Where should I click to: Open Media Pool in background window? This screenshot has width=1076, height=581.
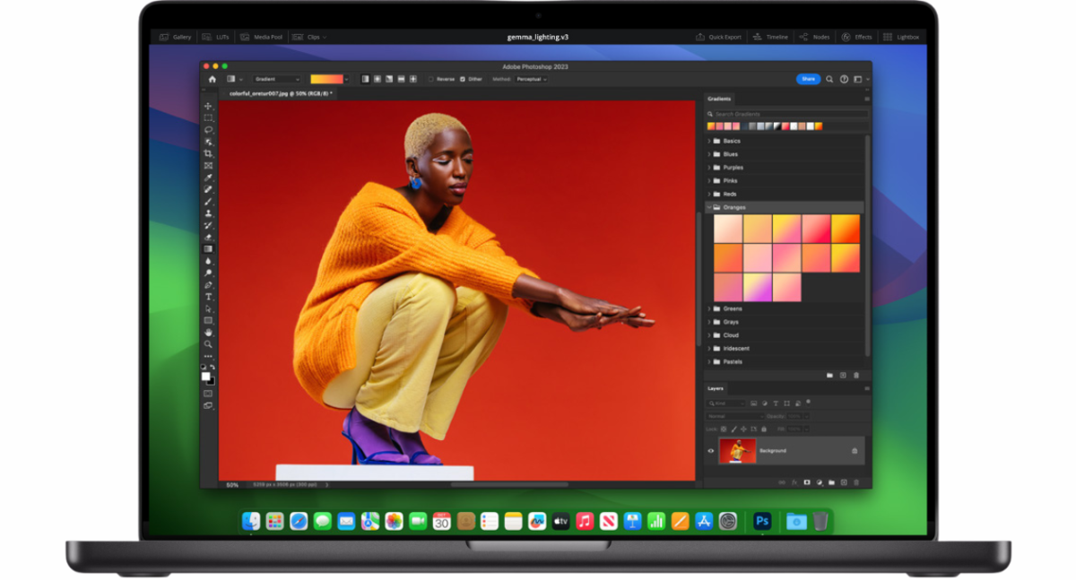click(261, 37)
